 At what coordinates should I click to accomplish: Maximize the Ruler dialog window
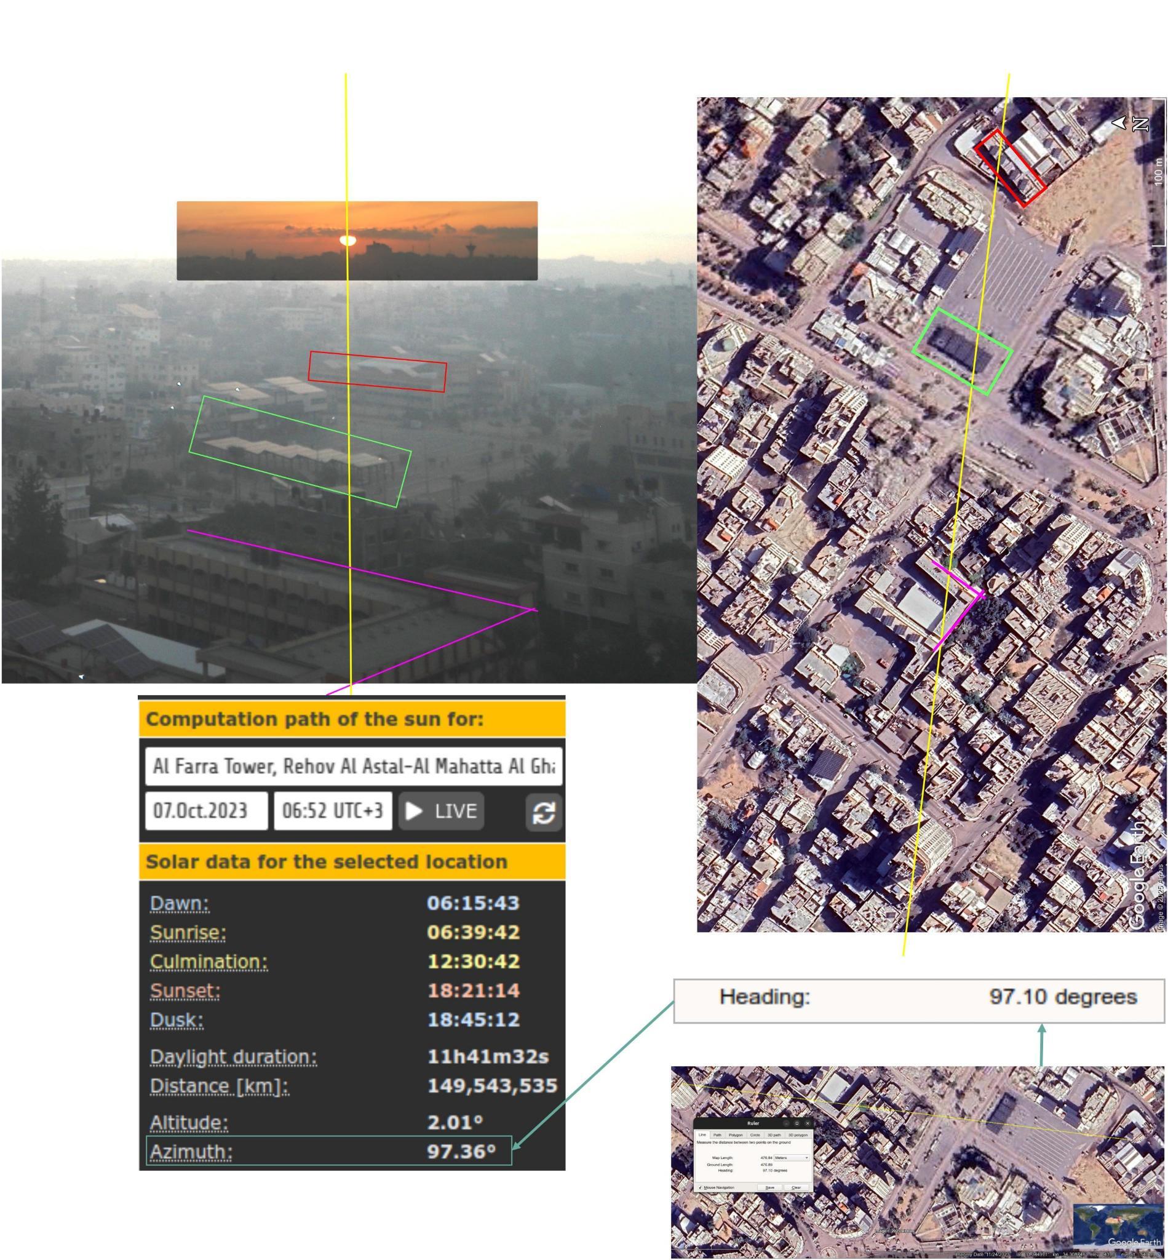[x=797, y=1123]
